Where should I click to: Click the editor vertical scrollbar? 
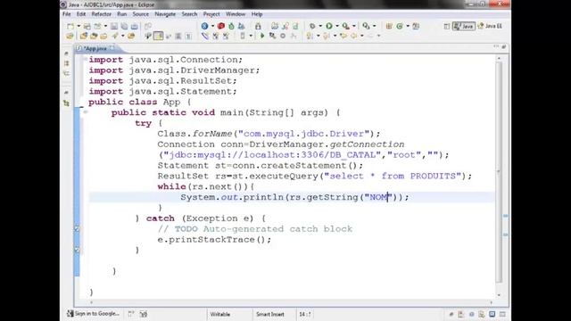(x=499, y=173)
